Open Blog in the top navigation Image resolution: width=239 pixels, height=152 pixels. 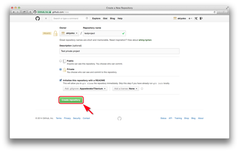coord(113,18)
